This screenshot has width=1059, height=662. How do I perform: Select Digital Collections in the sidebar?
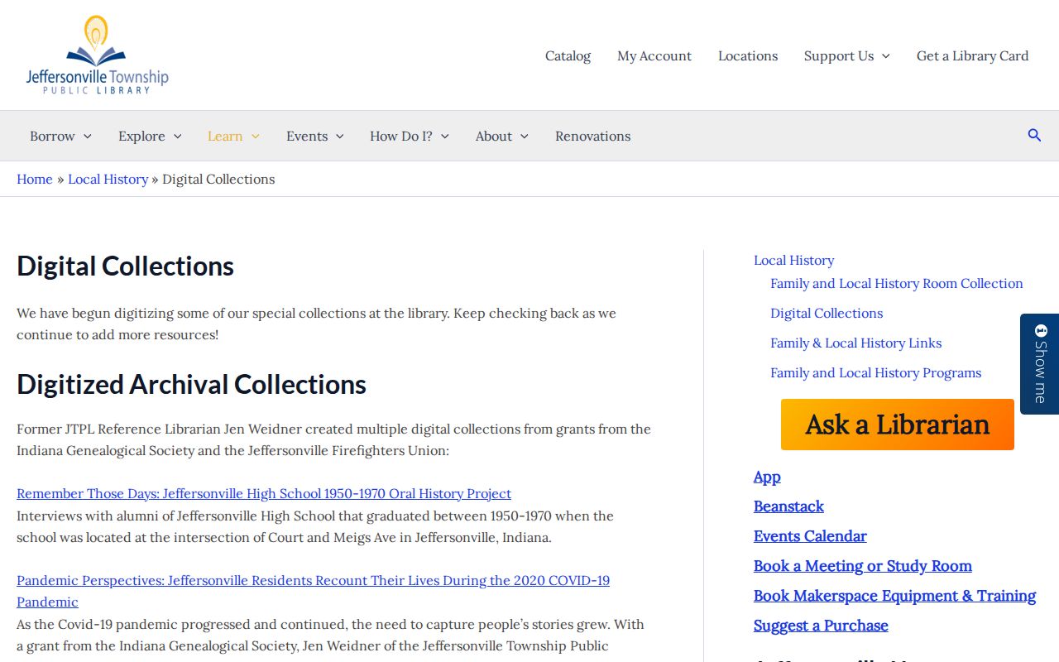[827, 314]
